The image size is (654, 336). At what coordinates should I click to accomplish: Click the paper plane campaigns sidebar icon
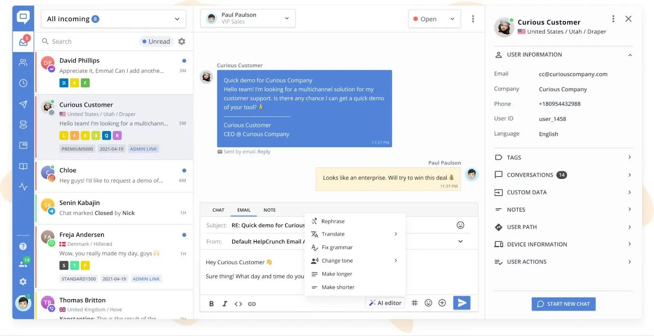pos(23,104)
